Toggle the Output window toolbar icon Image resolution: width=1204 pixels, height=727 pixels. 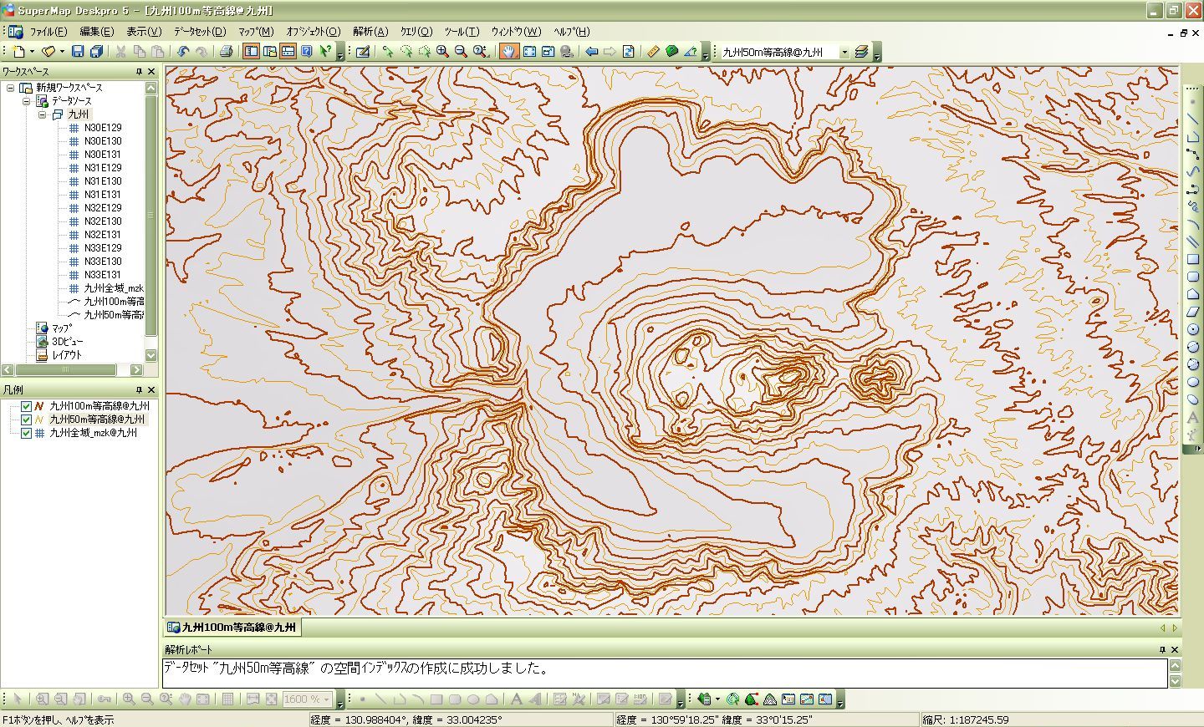288,52
